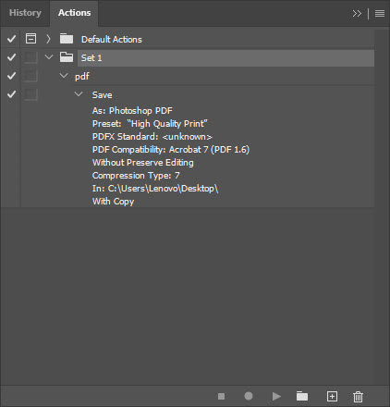Toggle the dialog icon for Default Actions
The height and width of the screenshot is (407, 390).
point(30,39)
